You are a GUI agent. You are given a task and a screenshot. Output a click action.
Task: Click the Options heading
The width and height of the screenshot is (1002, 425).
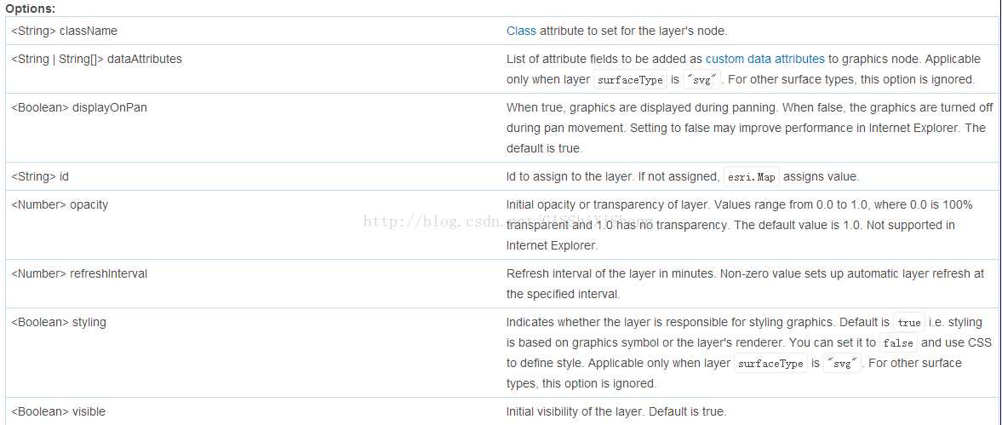[31, 9]
